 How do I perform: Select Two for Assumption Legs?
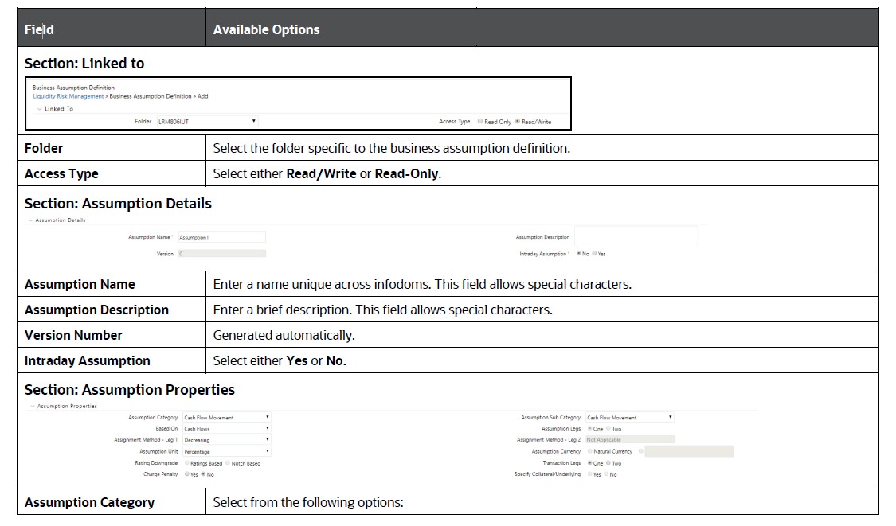pos(608,428)
